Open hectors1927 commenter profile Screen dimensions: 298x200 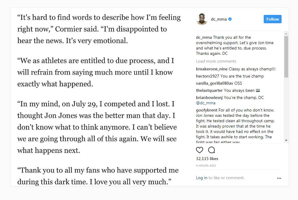tap(207, 76)
